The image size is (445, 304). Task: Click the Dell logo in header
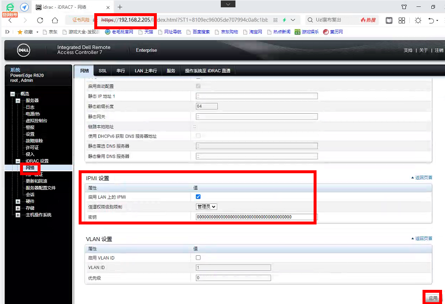point(24,50)
